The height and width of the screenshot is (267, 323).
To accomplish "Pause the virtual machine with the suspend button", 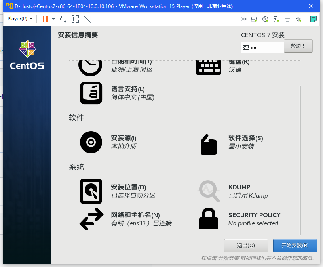I will tap(45, 19).
